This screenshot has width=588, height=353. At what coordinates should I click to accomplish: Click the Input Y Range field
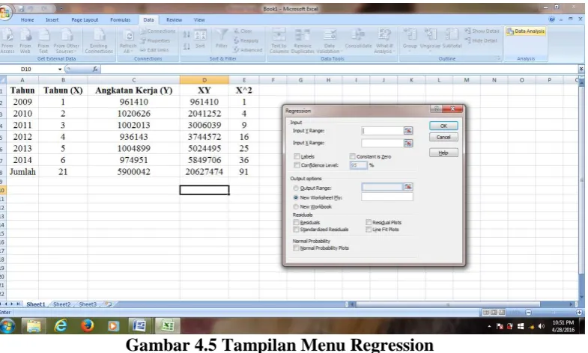[382, 131]
